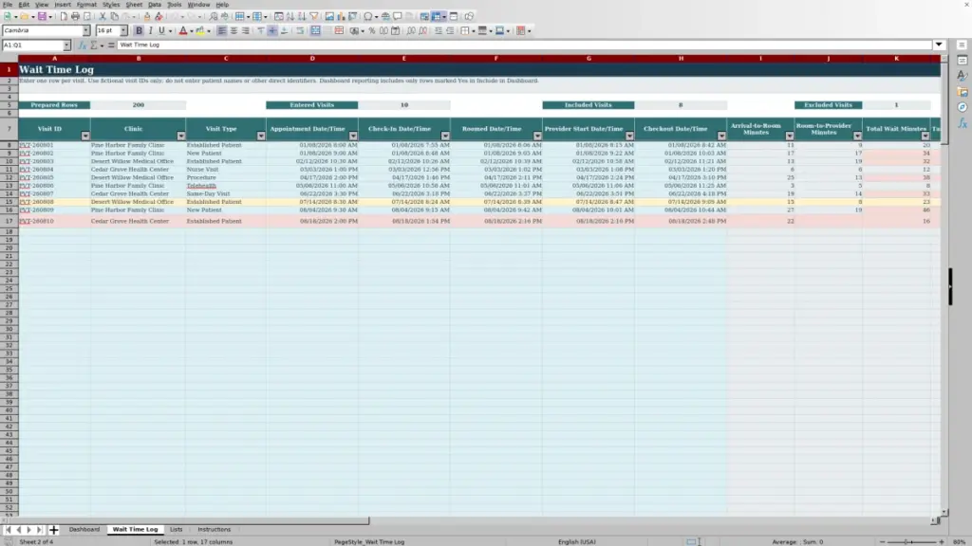Click the AutoFilter funnel icon

(x=314, y=16)
